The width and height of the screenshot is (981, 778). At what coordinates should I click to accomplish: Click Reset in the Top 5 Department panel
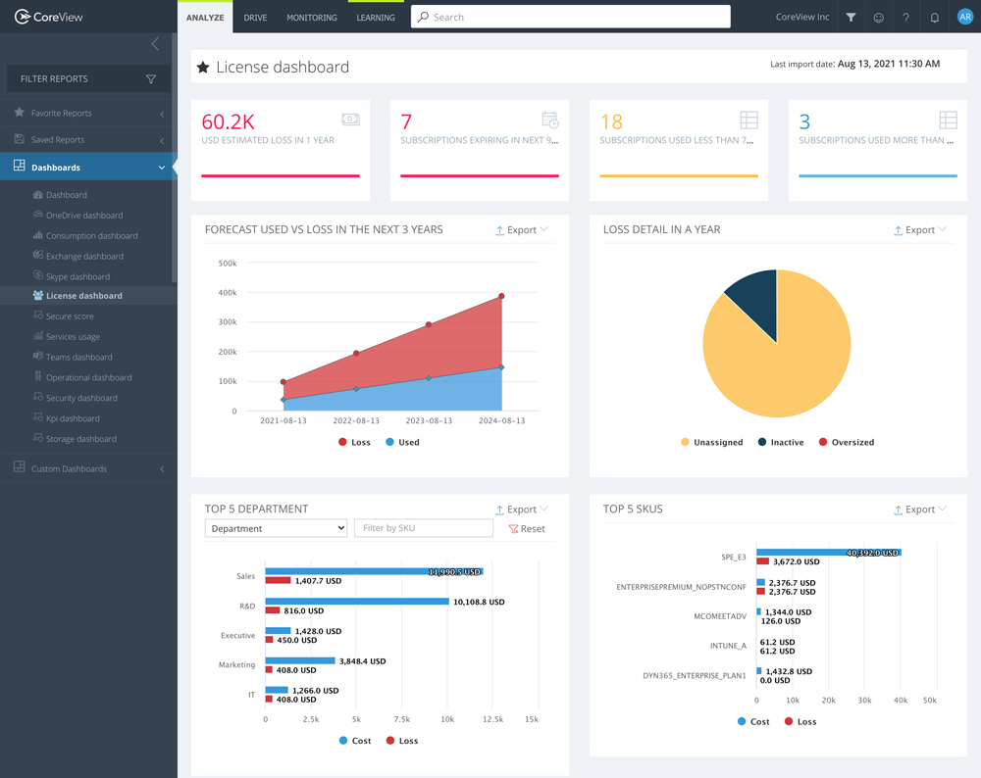(x=525, y=528)
